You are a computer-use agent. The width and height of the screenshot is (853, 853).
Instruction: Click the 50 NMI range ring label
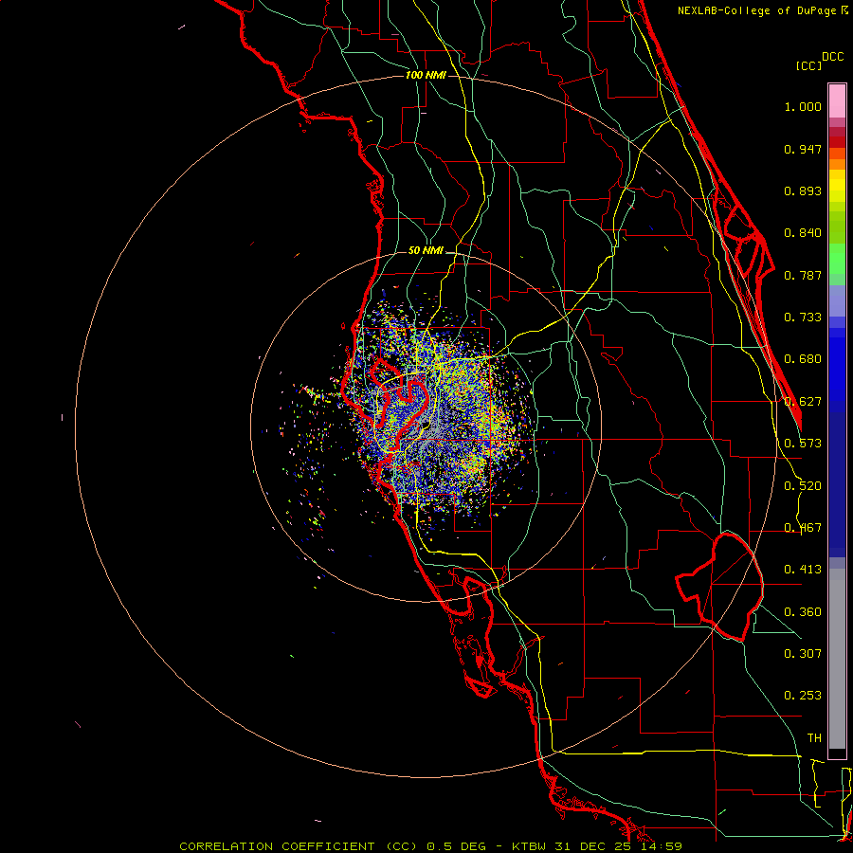tap(426, 251)
